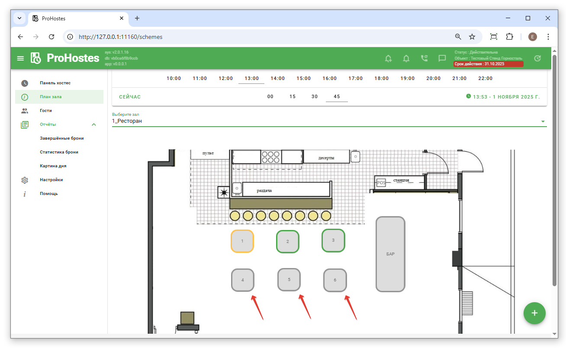Go to Гости in sidebar
Screen dimensions: 566x348
[x=45, y=111]
